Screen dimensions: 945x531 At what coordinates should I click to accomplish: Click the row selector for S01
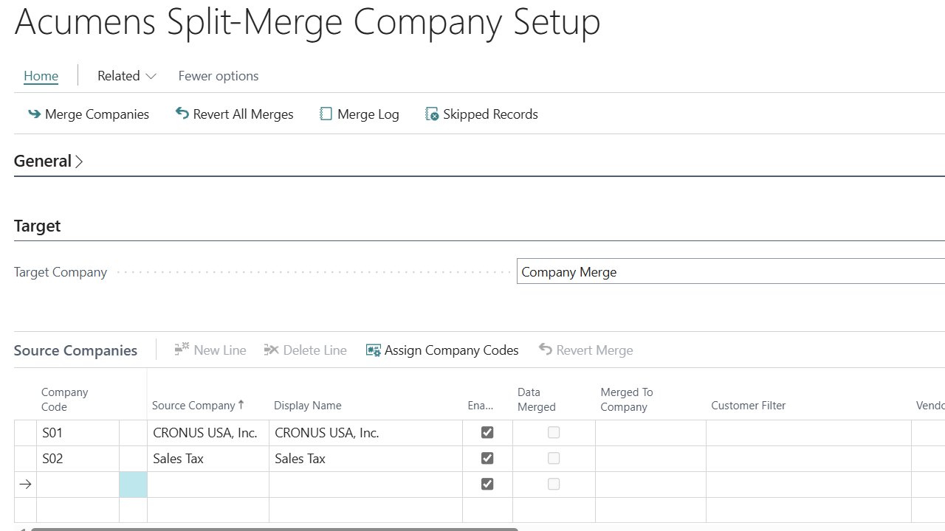25,433
